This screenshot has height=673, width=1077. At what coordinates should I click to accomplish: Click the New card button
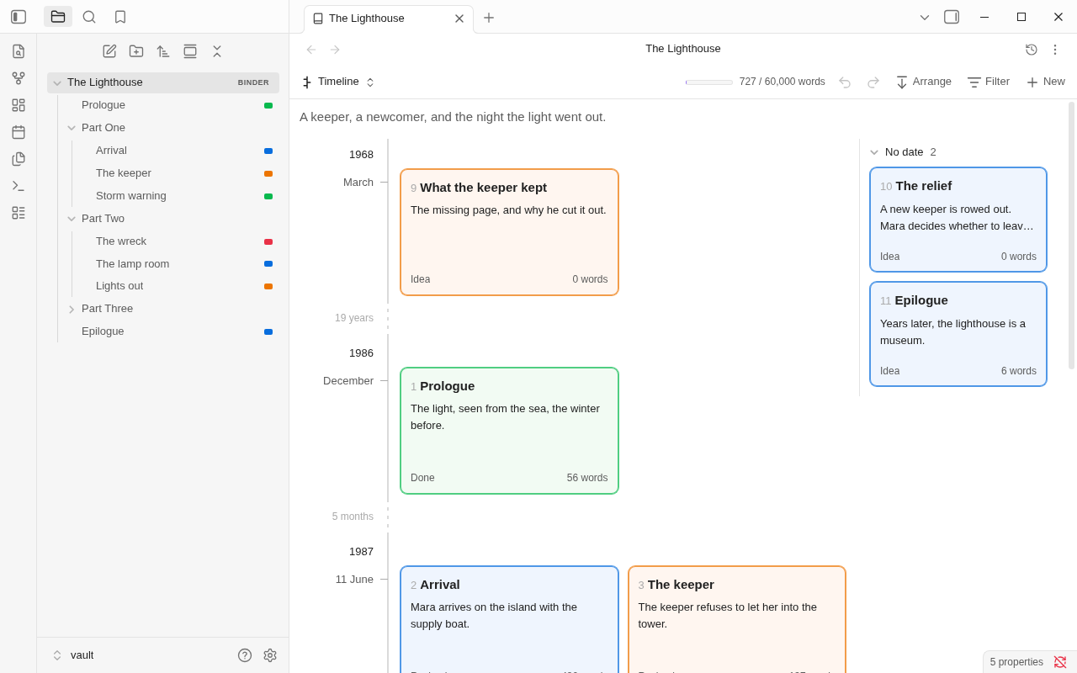pyautogui.click(x=1046, y=82)
